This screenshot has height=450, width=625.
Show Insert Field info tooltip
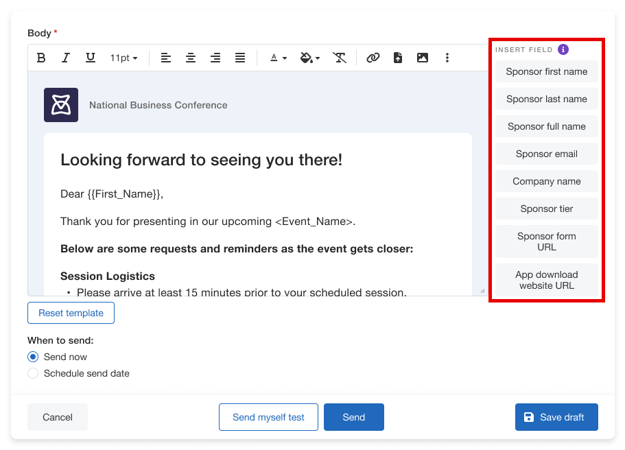click(563, 49)
